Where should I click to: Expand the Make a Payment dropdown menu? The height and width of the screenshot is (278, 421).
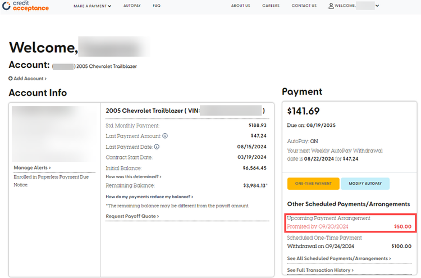[92, 6]
